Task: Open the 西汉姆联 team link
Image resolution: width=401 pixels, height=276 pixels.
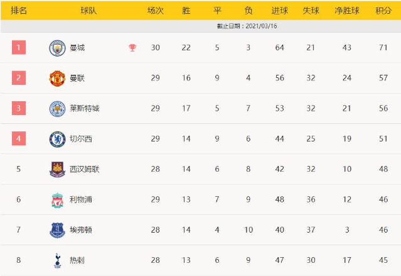Action: (85, 169)
